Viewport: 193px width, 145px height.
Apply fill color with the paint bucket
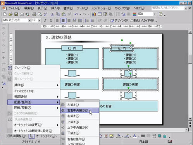click(118, 136)
